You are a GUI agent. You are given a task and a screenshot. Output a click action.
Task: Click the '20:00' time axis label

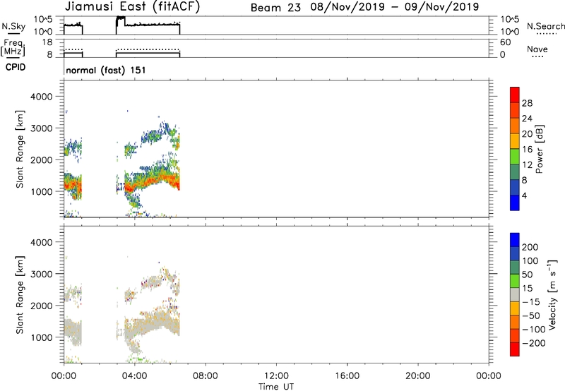[x=417, y=376]
